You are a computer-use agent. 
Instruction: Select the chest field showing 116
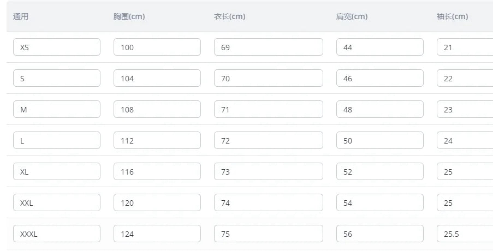pyautogui.click(x=157, y=171)
